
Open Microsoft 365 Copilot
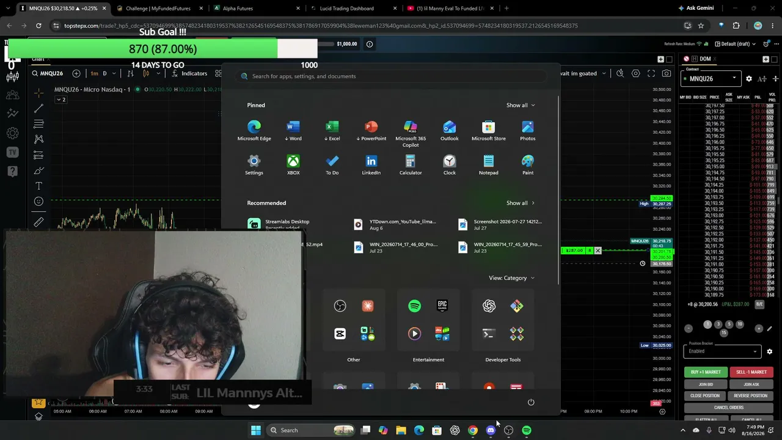click(x=411, y=134)
